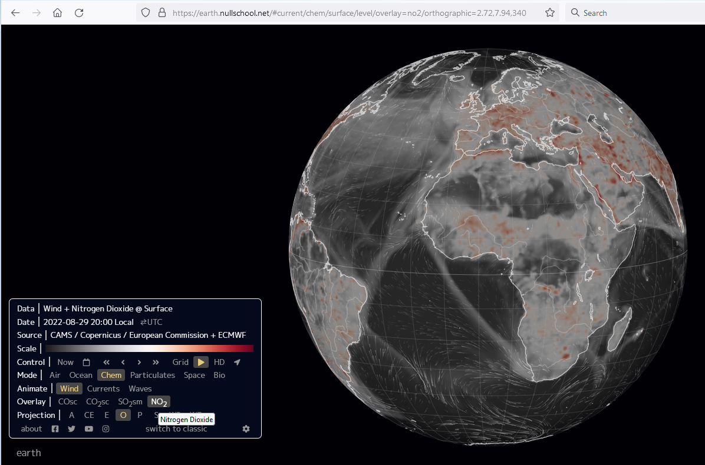Open the YouTube link icon
This screenshot has height=465, width=705.
89,429
